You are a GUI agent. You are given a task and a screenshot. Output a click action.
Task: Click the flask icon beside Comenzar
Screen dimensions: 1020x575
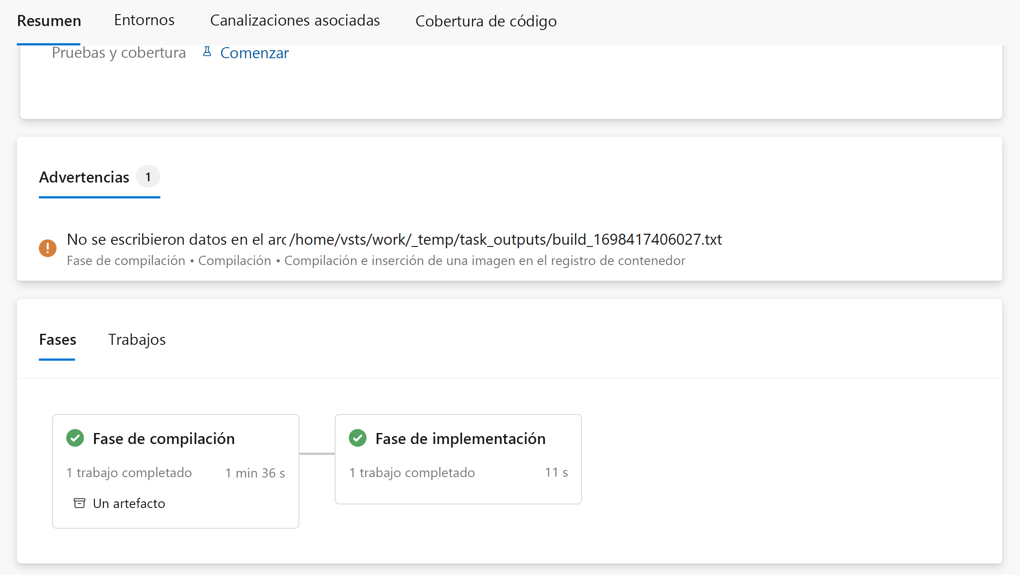(x=207, y=52)
